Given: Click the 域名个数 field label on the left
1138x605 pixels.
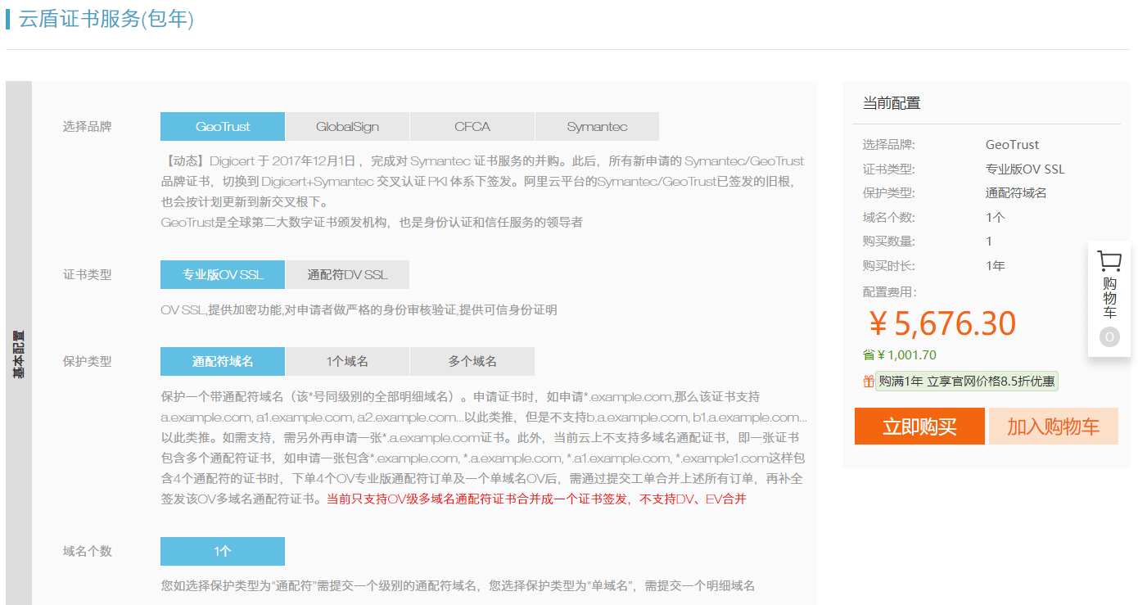Looking at the screenshot, I should pyautogui.click(x=88, y=551).
